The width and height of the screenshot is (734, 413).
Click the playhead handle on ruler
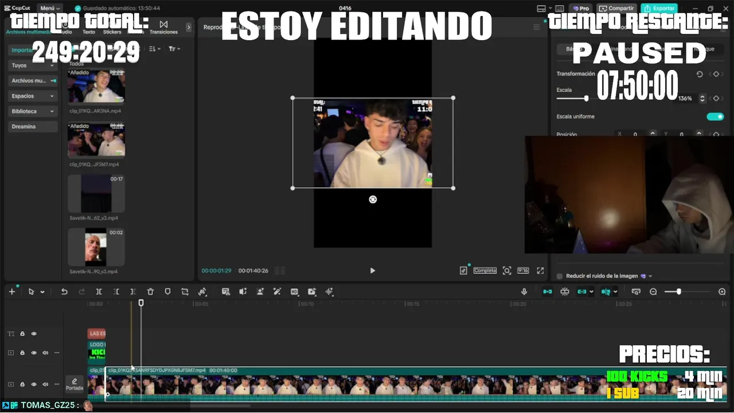click(141, 303)
